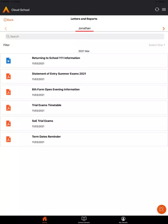Viewport: 168px width, 224px height.
Task: Click date under Term Dates Reminder
Action: click(x=38, y=142)
